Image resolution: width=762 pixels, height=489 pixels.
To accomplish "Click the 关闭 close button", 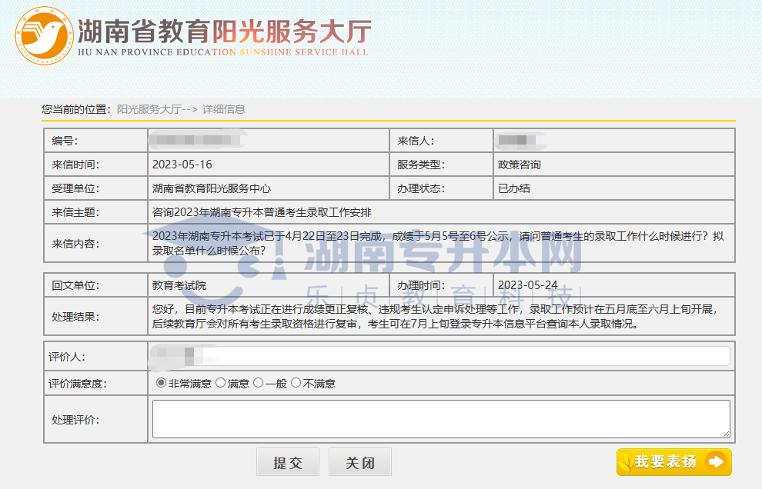I will point(359,461).
